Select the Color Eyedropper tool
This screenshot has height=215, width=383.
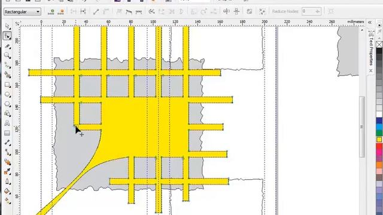tap(7, 171)
